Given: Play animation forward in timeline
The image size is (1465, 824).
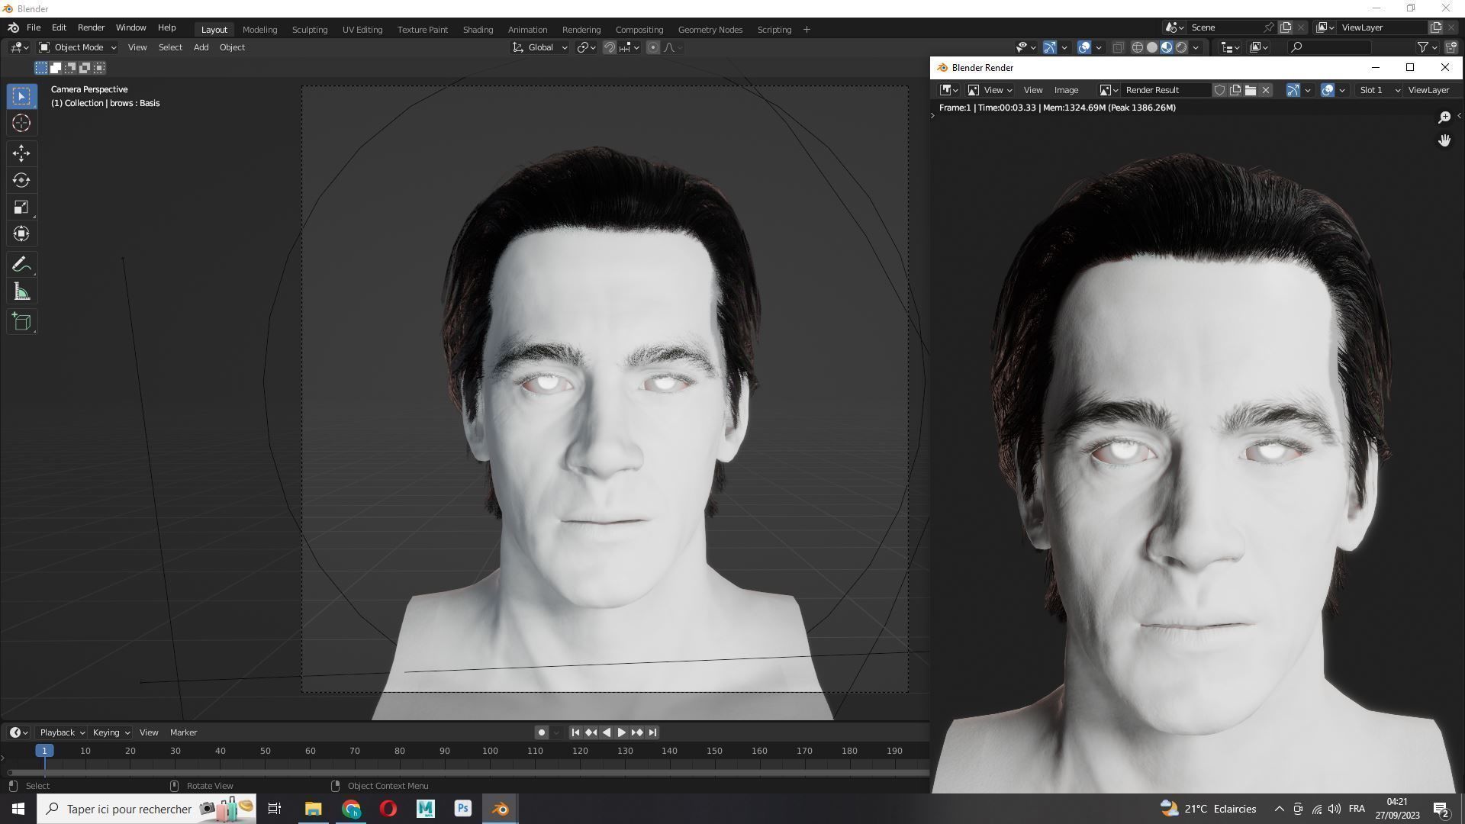Looking at the screenshot, I should (622, 732).
